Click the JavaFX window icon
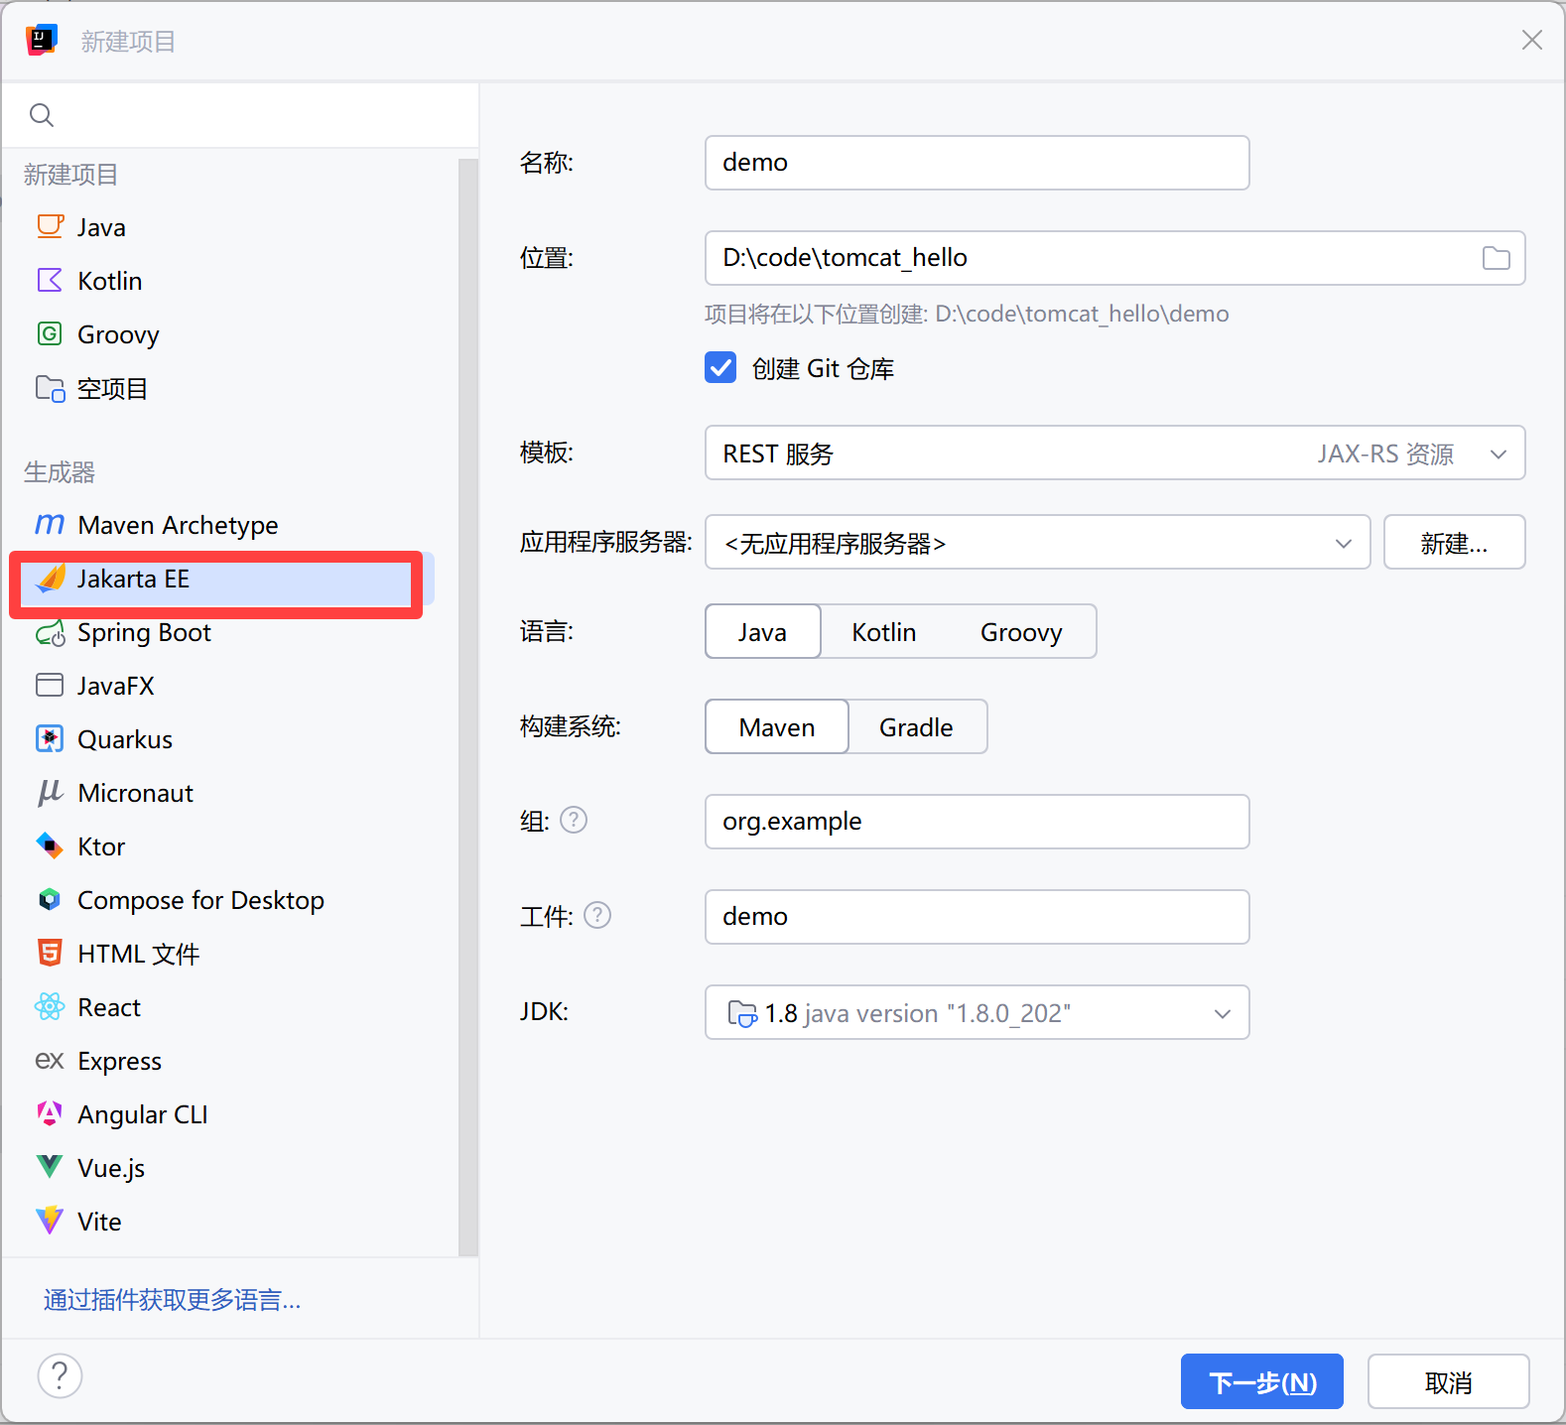 click(50, 685)
